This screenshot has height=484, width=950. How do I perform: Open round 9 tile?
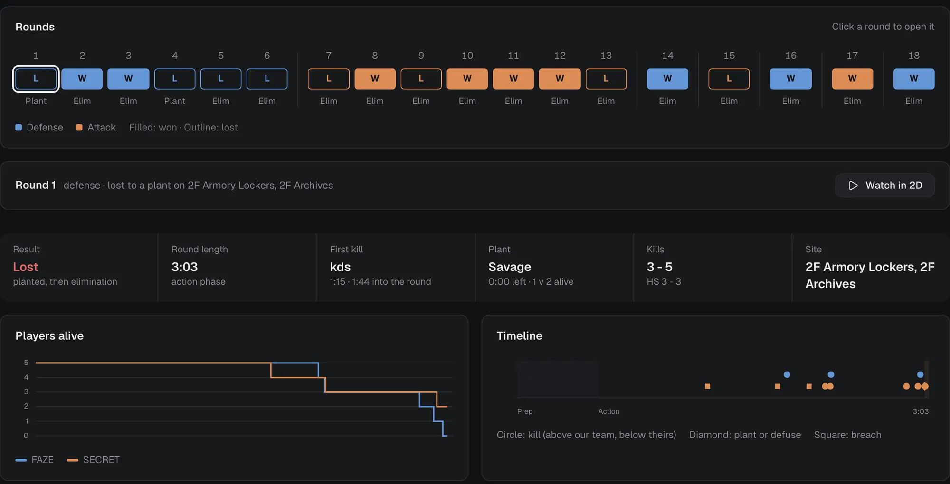(x=421, y=79)
